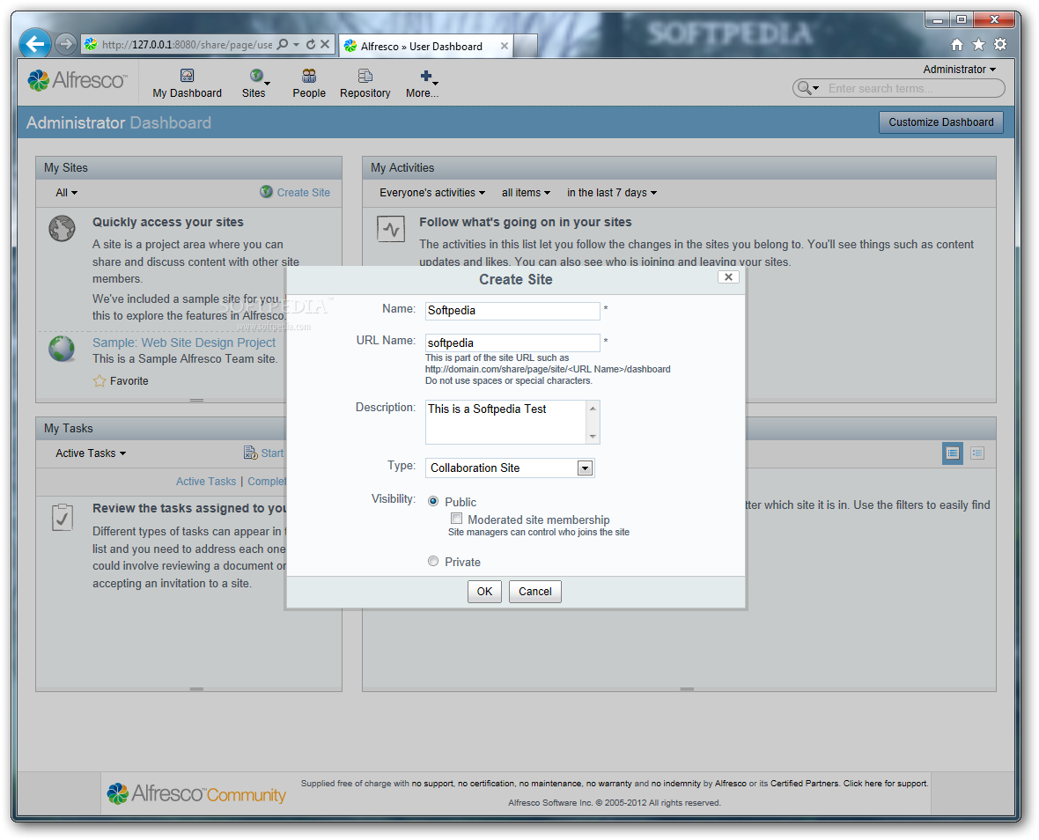Open the Sites dropdown menu
Image resolution: width=1039 pixels, height=840 pixels.
point(255,84)
